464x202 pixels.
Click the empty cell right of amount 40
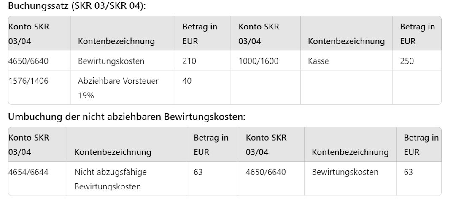point(265,87)
